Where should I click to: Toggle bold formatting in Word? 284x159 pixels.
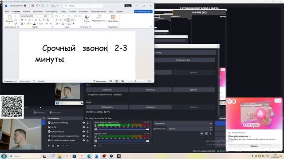point(22,20)
